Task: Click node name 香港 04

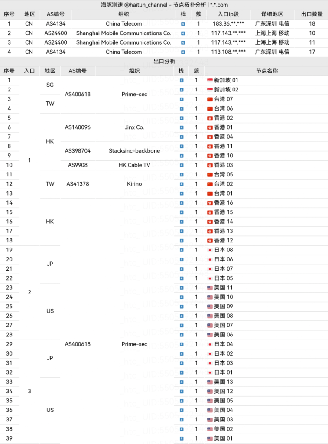Action: pyautogui.click(x=223, y=137)
